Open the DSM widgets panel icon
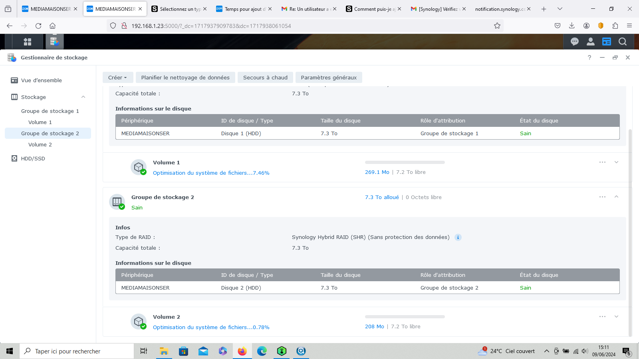 coord(607,41)
